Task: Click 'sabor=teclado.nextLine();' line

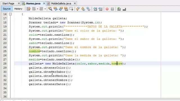Action: [x=51, y=43]
